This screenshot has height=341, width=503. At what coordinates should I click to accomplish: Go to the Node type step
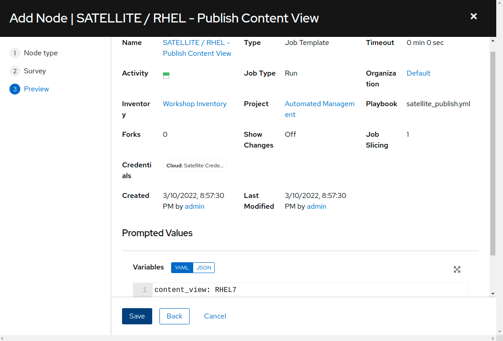coord(41,53)
